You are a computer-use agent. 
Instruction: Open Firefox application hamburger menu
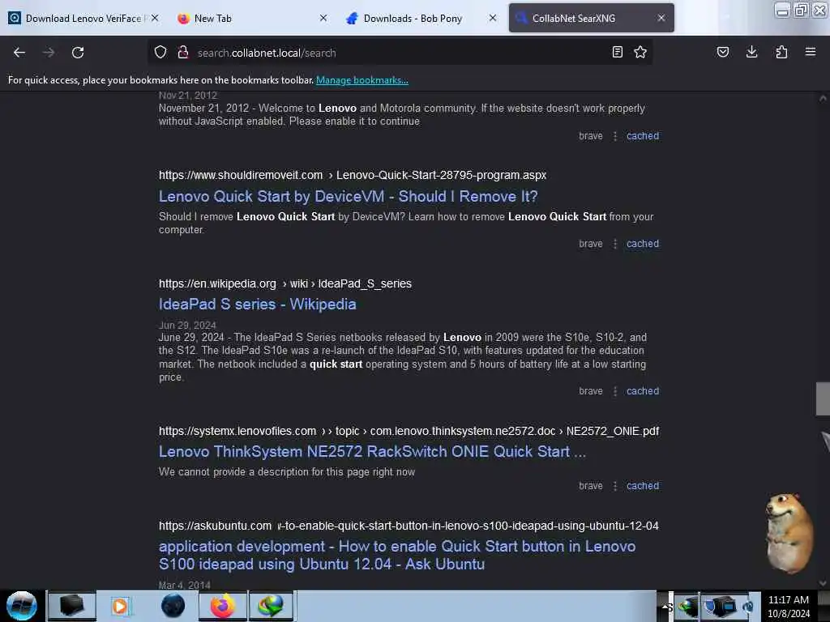pos(811,52)
